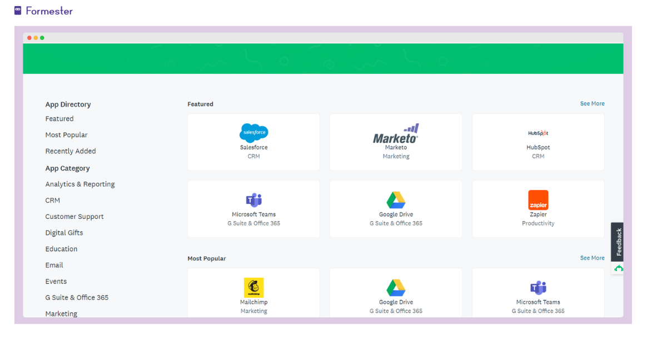Select the G Suite & Office 365 category
The height and width of the screenshot is (350, 667).
click(77, 297)
